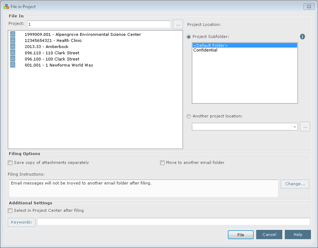Open browse button beside project location combo

pos(305,127)
